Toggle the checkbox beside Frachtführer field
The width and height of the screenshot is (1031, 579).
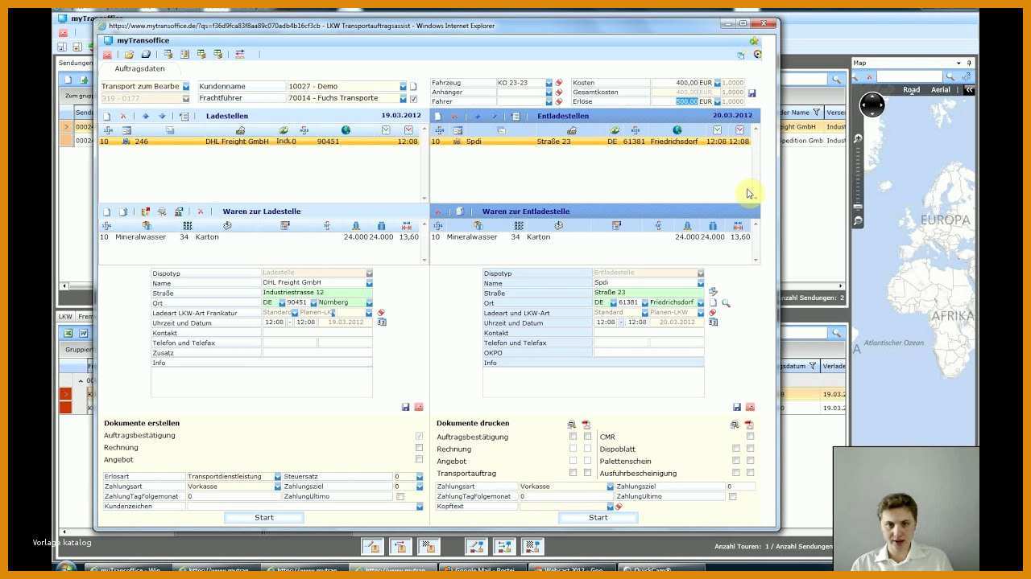coord(414,98)
